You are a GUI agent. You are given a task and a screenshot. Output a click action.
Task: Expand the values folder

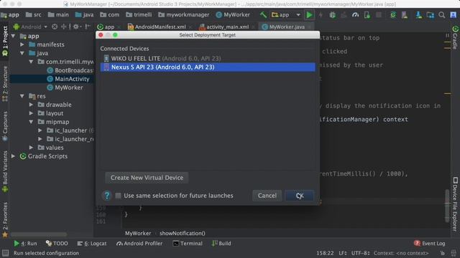point(31,148)
